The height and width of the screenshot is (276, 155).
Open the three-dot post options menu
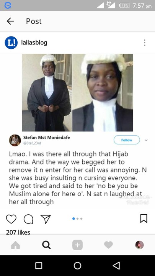click(144, 43)
